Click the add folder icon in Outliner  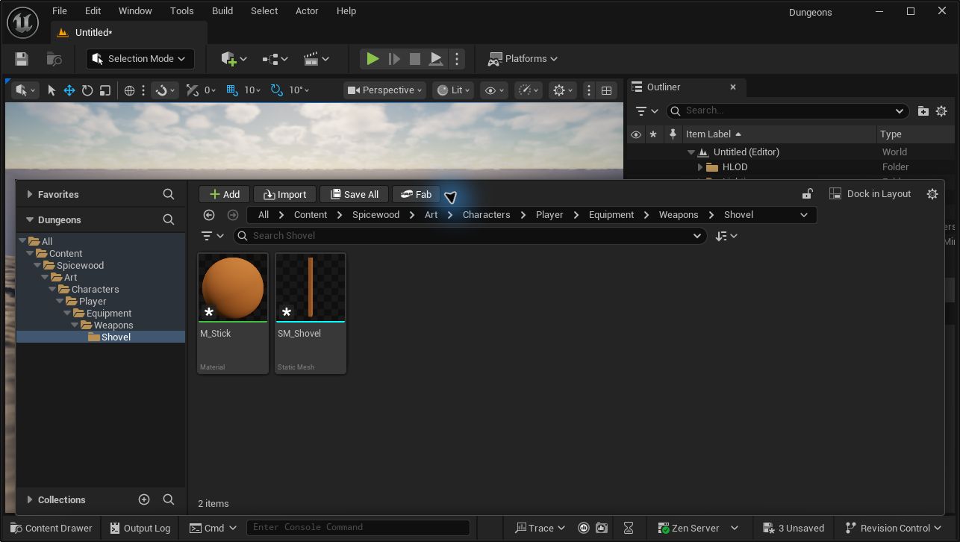coord(923,110)
